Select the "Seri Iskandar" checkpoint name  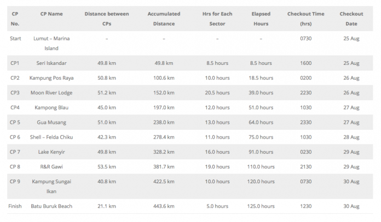pyautogui.click(x=51, y=63)
